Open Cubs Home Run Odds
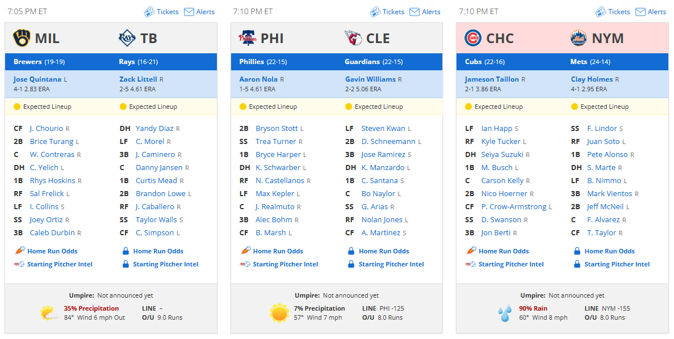The image size is (674, 339). pos(504,251)
